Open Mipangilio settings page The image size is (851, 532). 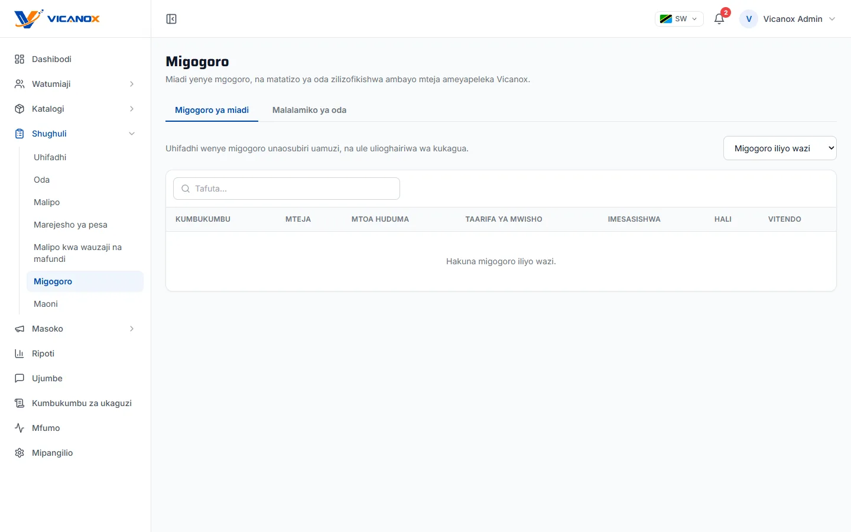[76, 453]
